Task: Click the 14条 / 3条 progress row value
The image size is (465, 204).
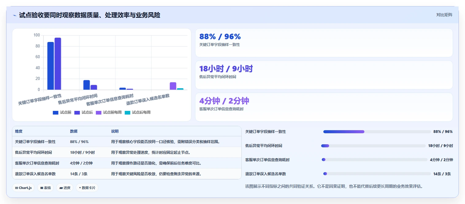Action: (442, 174)
